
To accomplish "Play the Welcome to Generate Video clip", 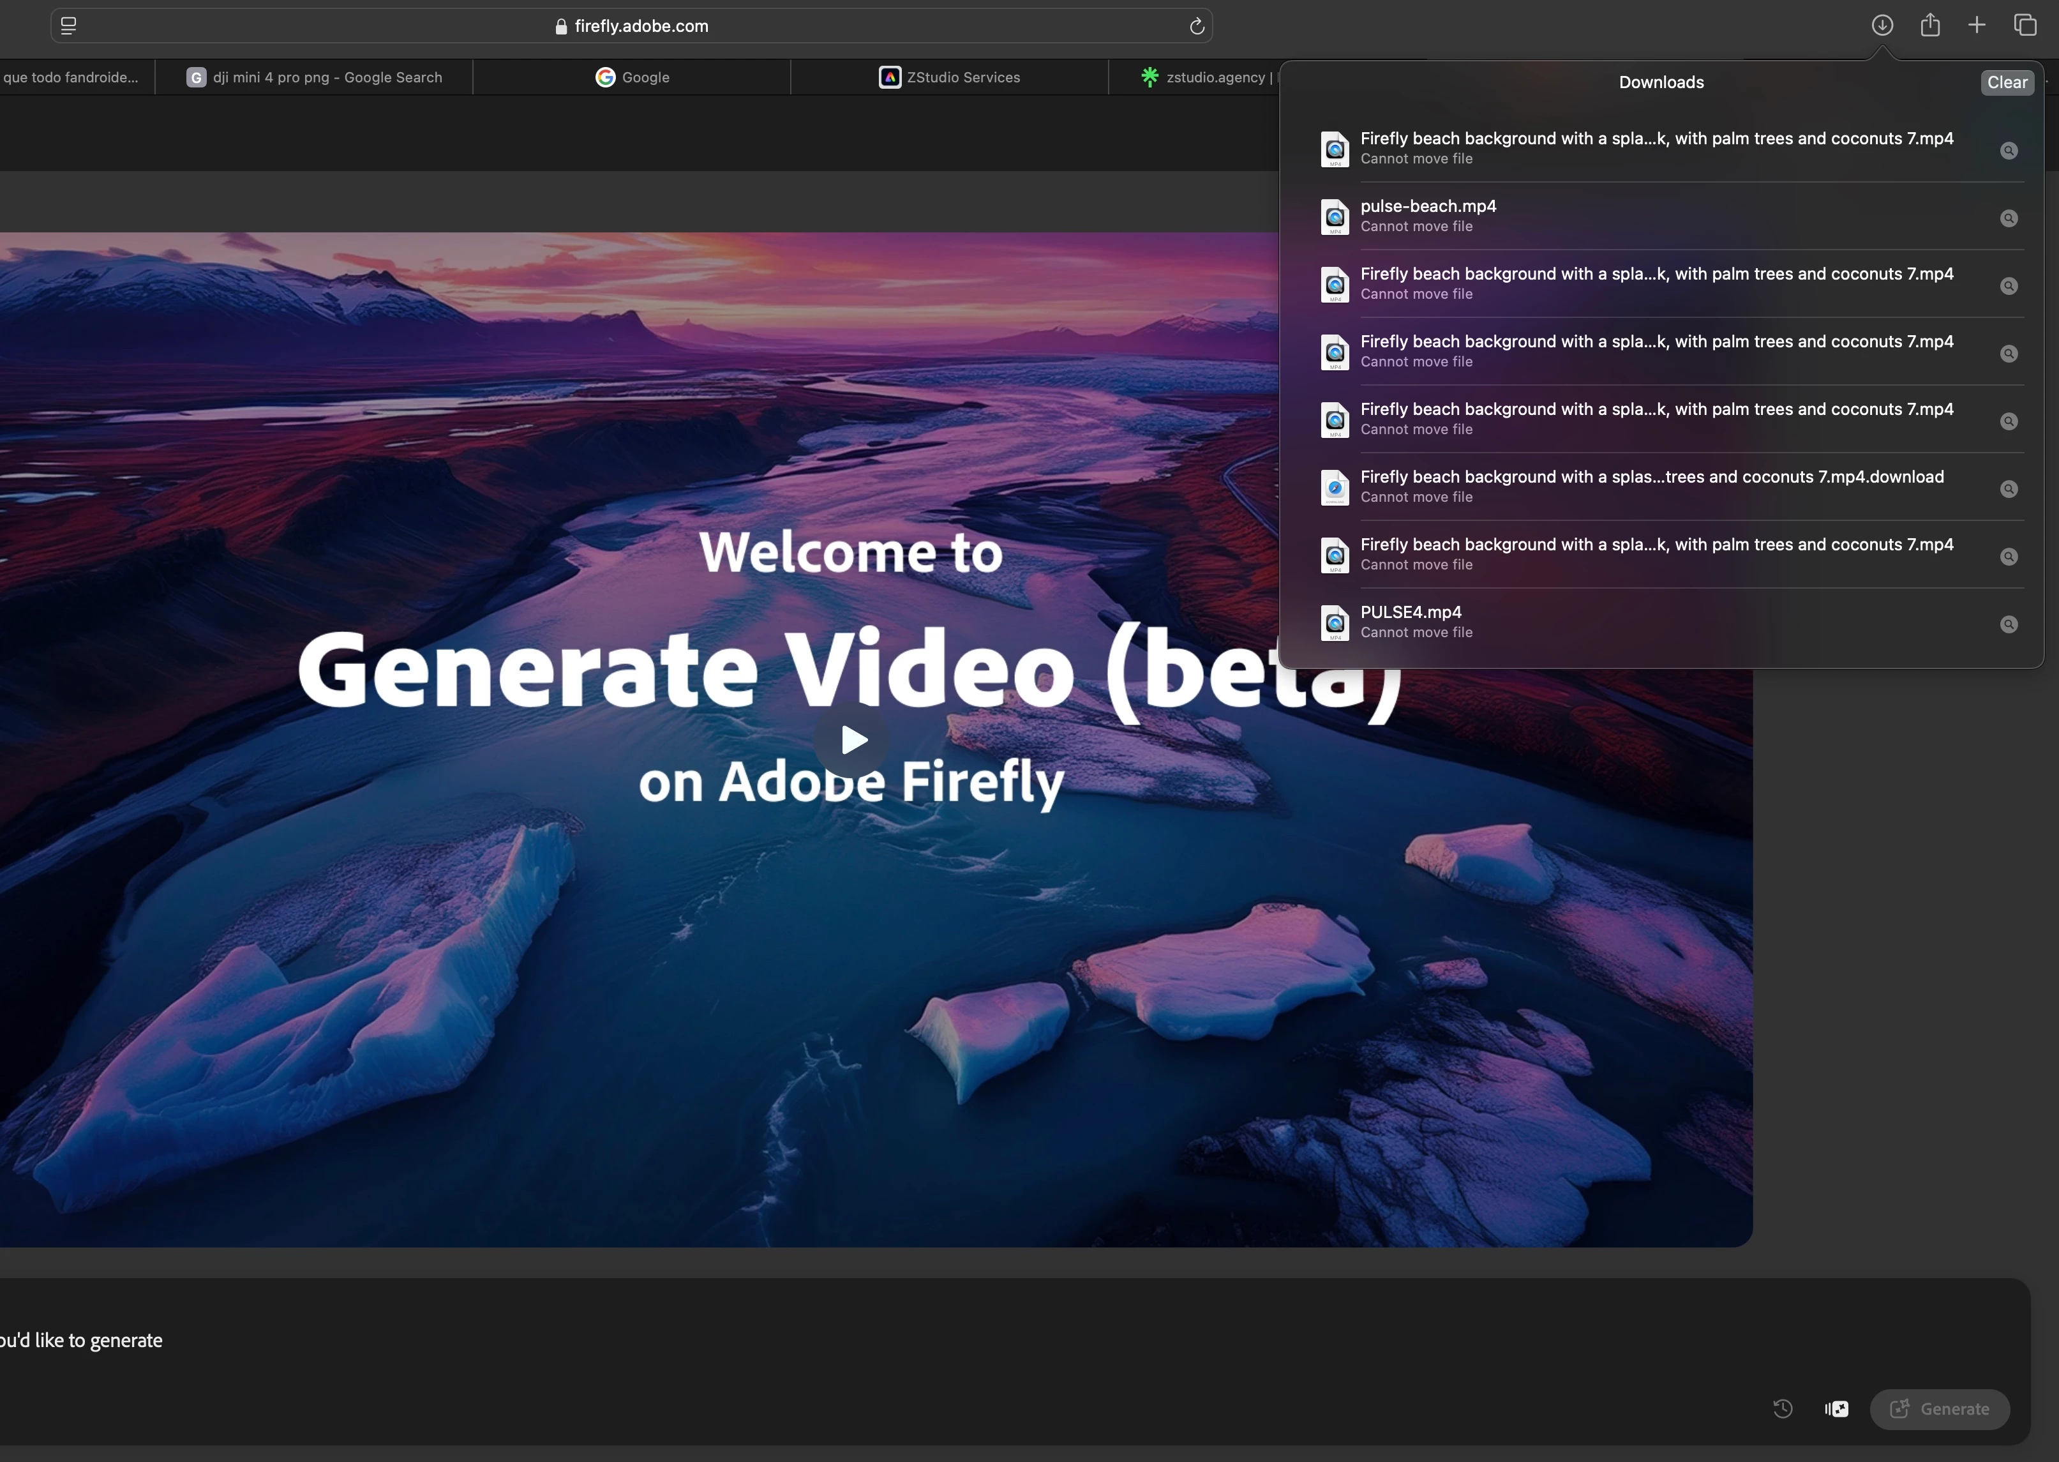I will click(x=851, y=740).
